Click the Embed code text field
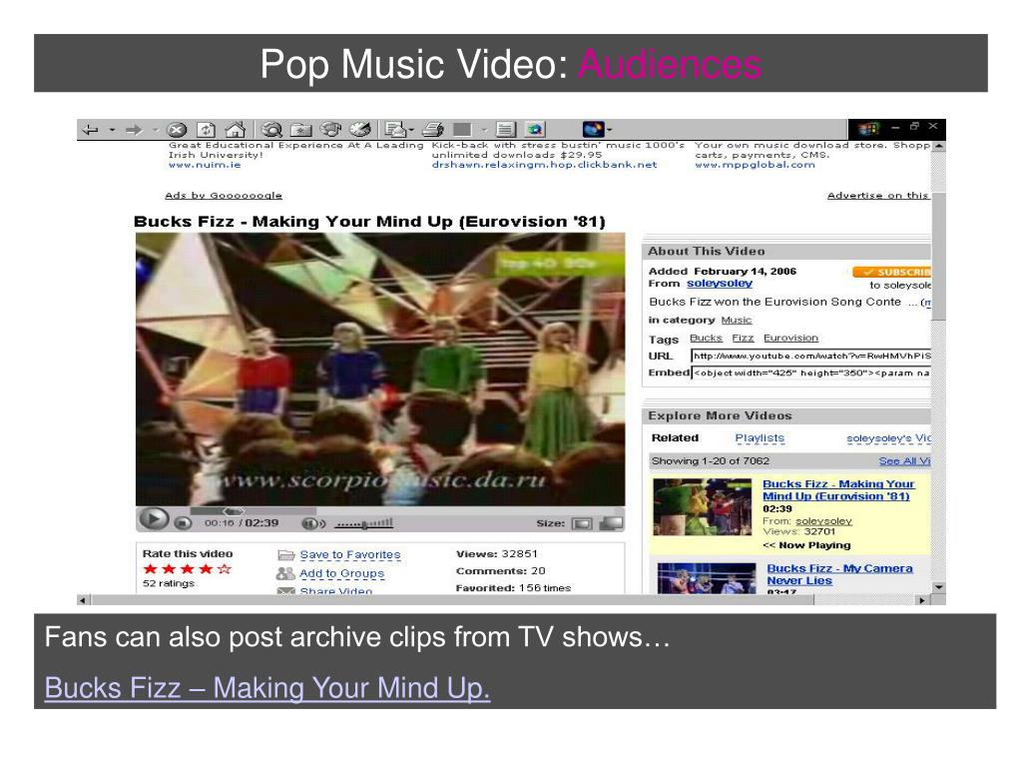The width and height of the screenshot is (1022, 767). click(810, 373)
